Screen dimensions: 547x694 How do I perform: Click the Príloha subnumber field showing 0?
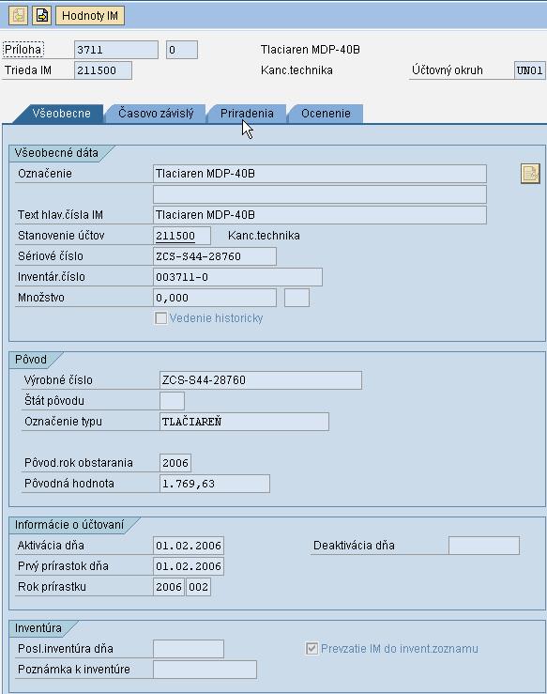click(x=182, y=50)
